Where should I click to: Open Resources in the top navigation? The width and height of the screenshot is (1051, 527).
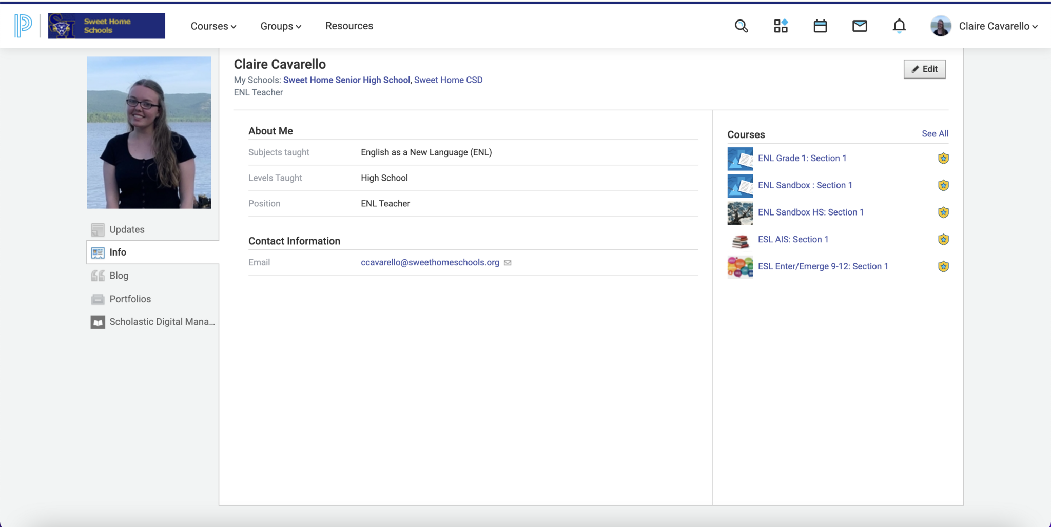click(349, 26)
